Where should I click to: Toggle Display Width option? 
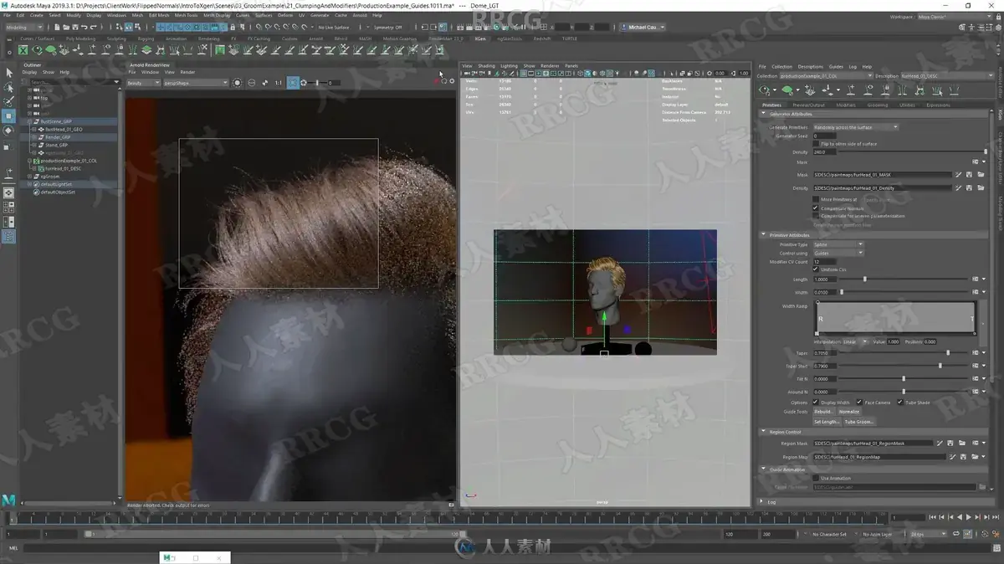(x=816, y=402)
